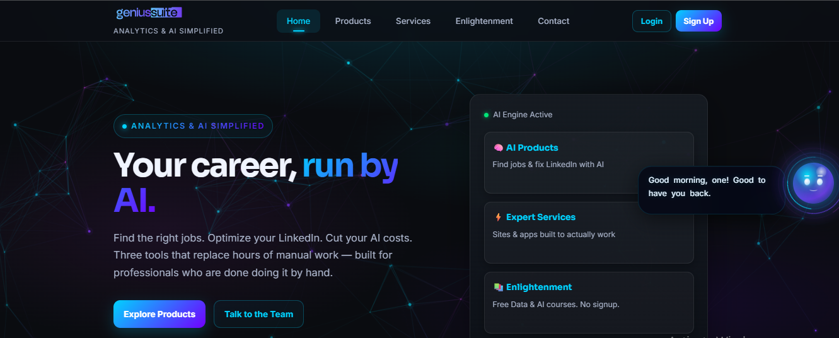
Task: Click the 'Good morning' chat bubble
Action: point(711,190)
